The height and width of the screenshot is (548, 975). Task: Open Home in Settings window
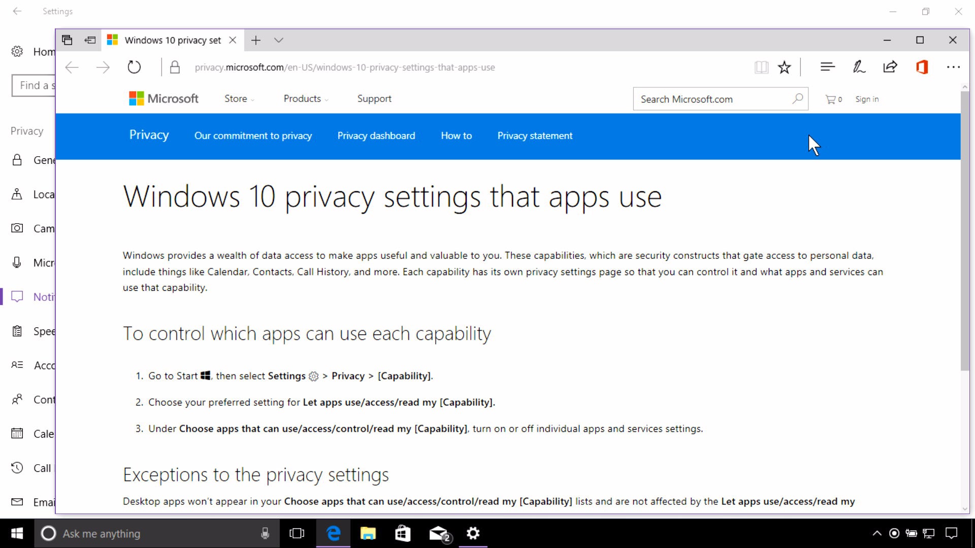(33, 52)
